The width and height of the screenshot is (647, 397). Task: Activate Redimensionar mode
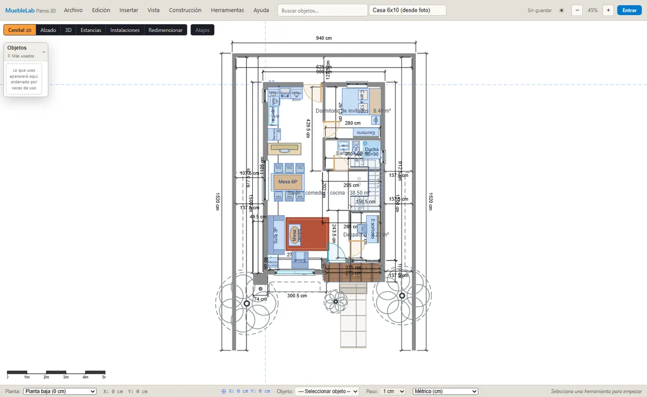pyautogui.click(x=166, y=30)
